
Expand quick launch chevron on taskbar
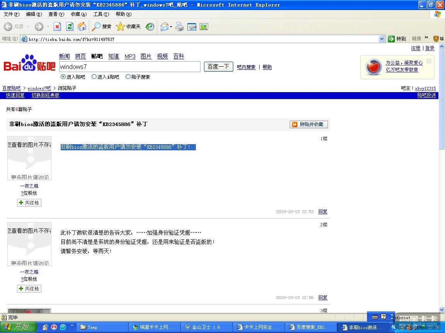click(72, 325)
